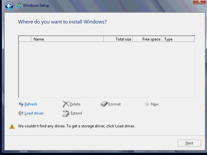Open the Load driver link

[34, 113]
